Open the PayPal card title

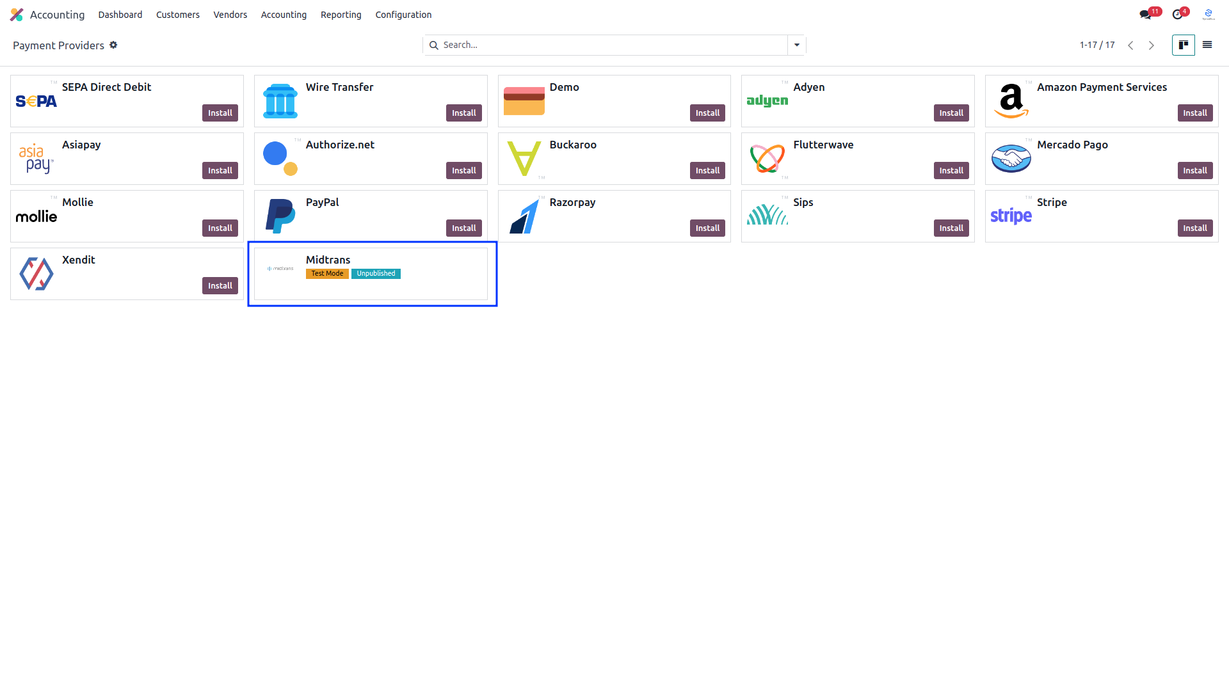tap(322, 202)
